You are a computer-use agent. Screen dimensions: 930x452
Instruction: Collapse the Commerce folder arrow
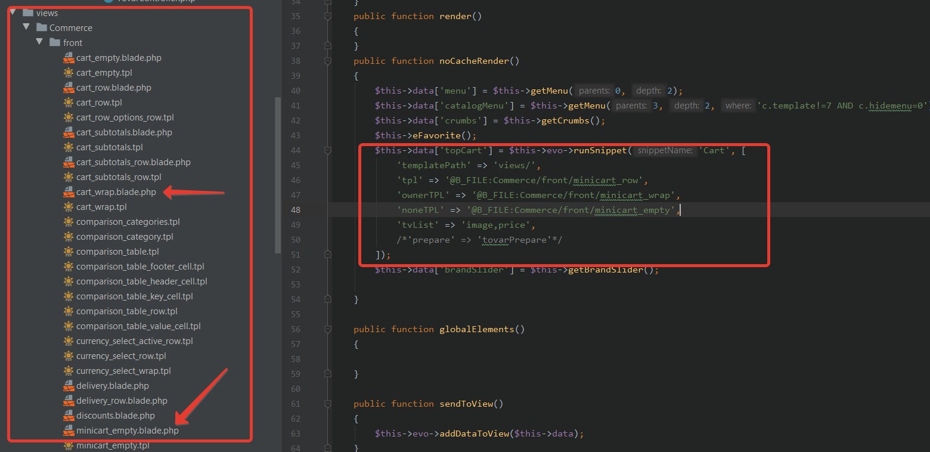tap(26, 27)
